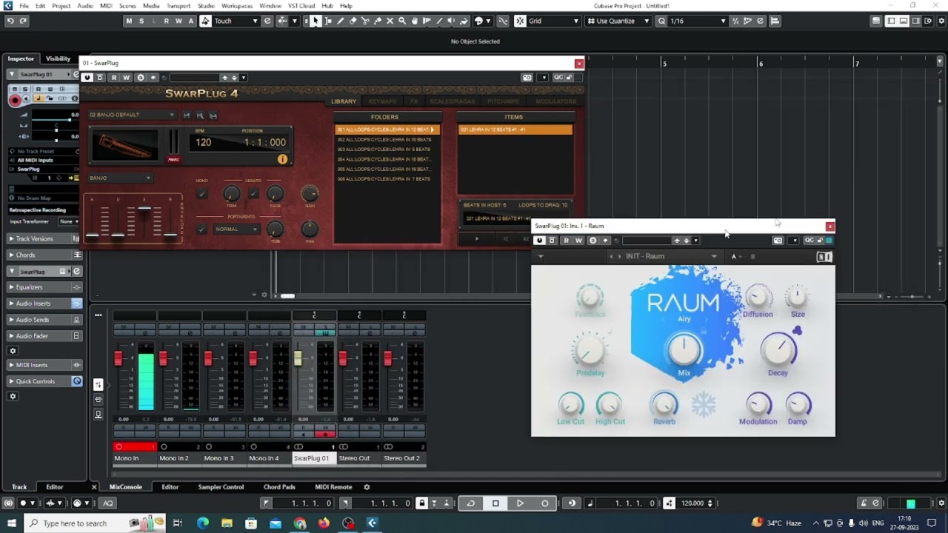The height and width of the screenshot is (533, 948).
Task: Click the Play button in the transport bar
Action: click(x=520, y=503)
